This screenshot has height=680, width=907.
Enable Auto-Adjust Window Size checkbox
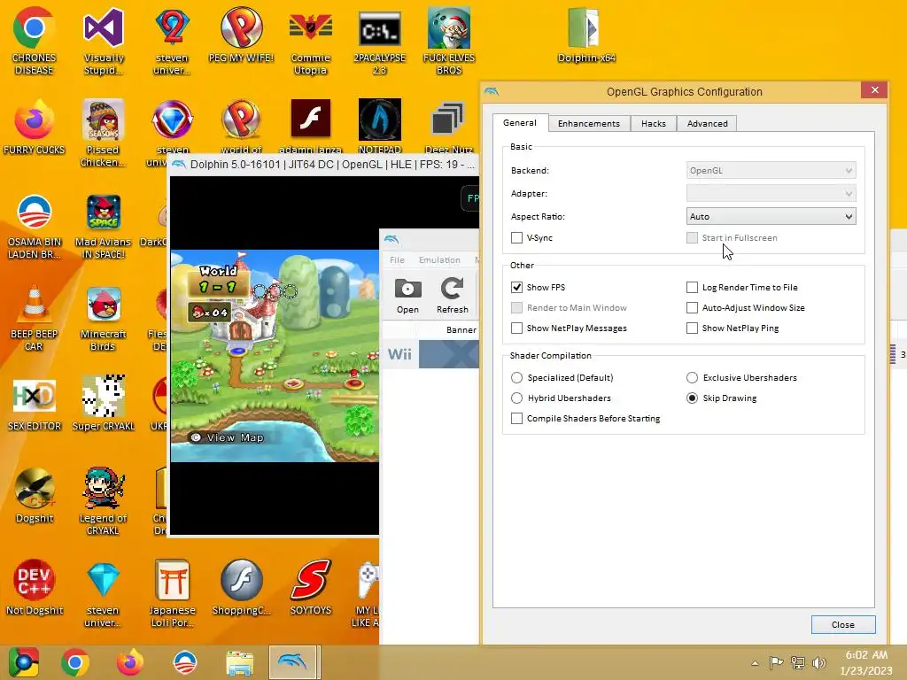click(692, 307)
